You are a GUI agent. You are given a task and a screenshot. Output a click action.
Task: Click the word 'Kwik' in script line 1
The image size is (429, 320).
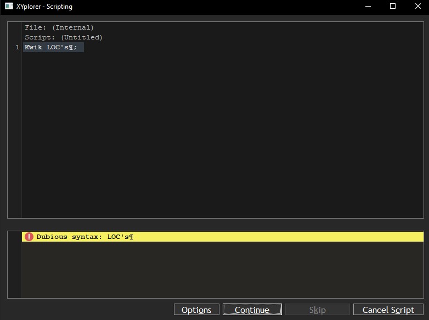[x=33, y=47]
